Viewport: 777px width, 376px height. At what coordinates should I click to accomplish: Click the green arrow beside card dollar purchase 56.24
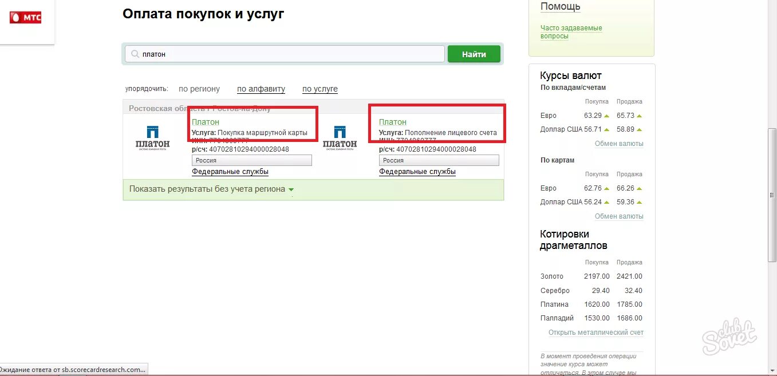(608, 202)
